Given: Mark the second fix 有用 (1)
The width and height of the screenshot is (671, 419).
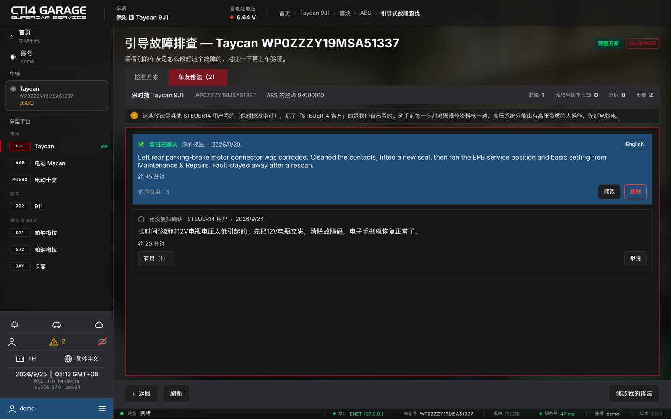Looking at the screenshot, I should pyautogui.click(x=156, y=259).
